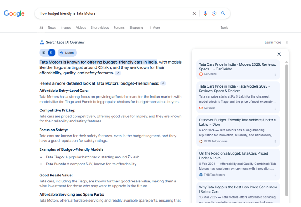Click the Learn more link

click(x=273, y=42)
